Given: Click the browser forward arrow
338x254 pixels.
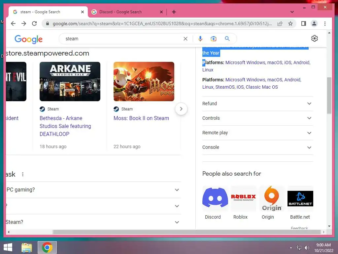Looking at the screenshot, I should click(24, 23).
